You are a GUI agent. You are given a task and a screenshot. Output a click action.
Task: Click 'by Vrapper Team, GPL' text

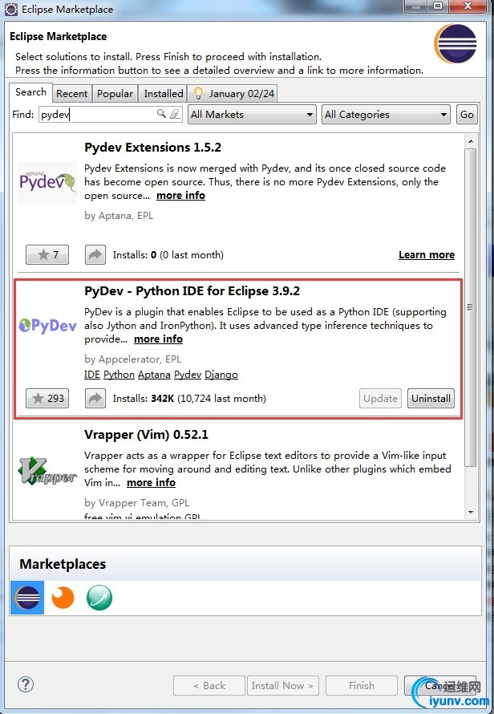136,503
